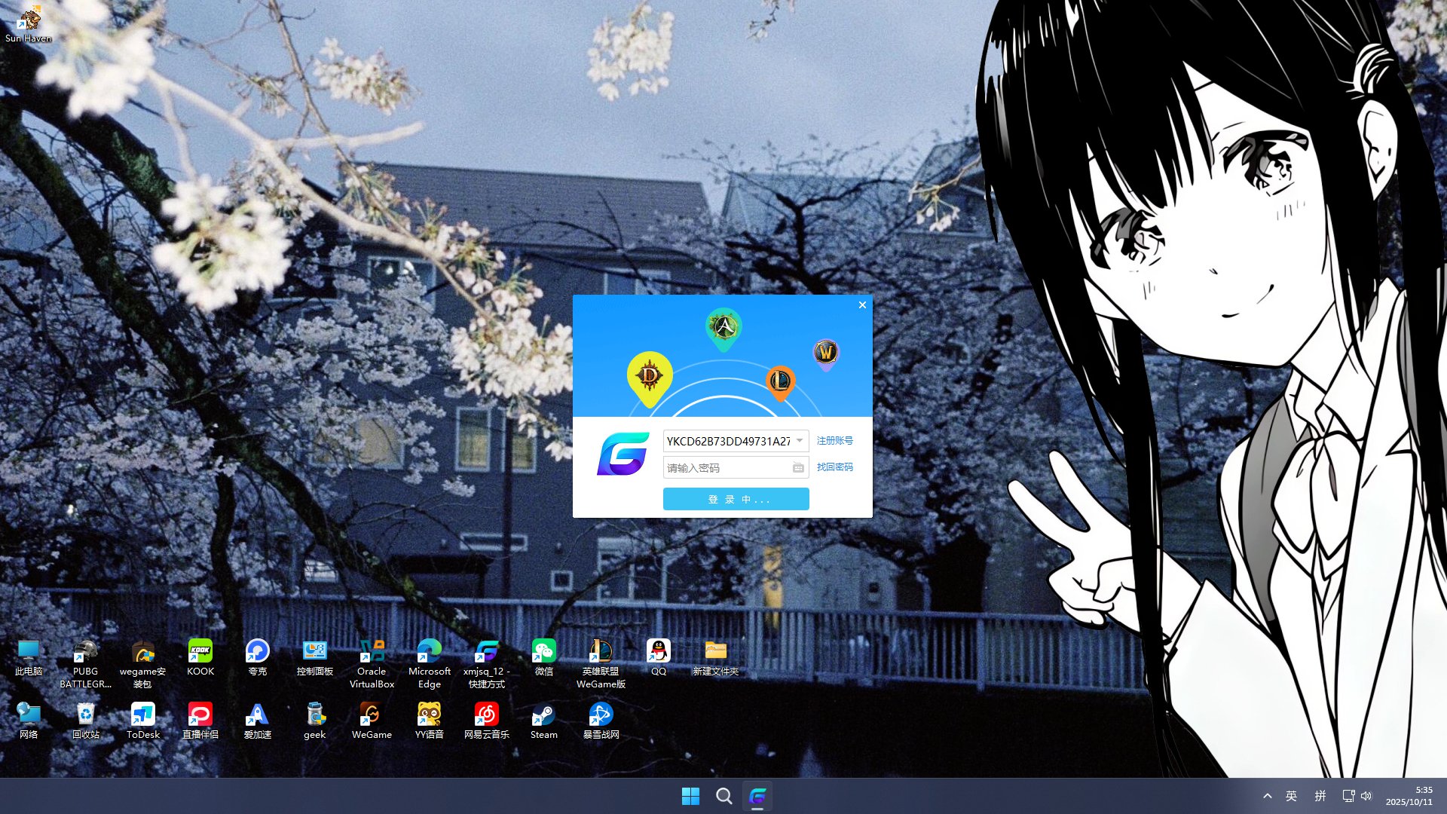Click the Diablo pin icon in banner
Viewport: 1447px width, 814px height.
[649, 376]
